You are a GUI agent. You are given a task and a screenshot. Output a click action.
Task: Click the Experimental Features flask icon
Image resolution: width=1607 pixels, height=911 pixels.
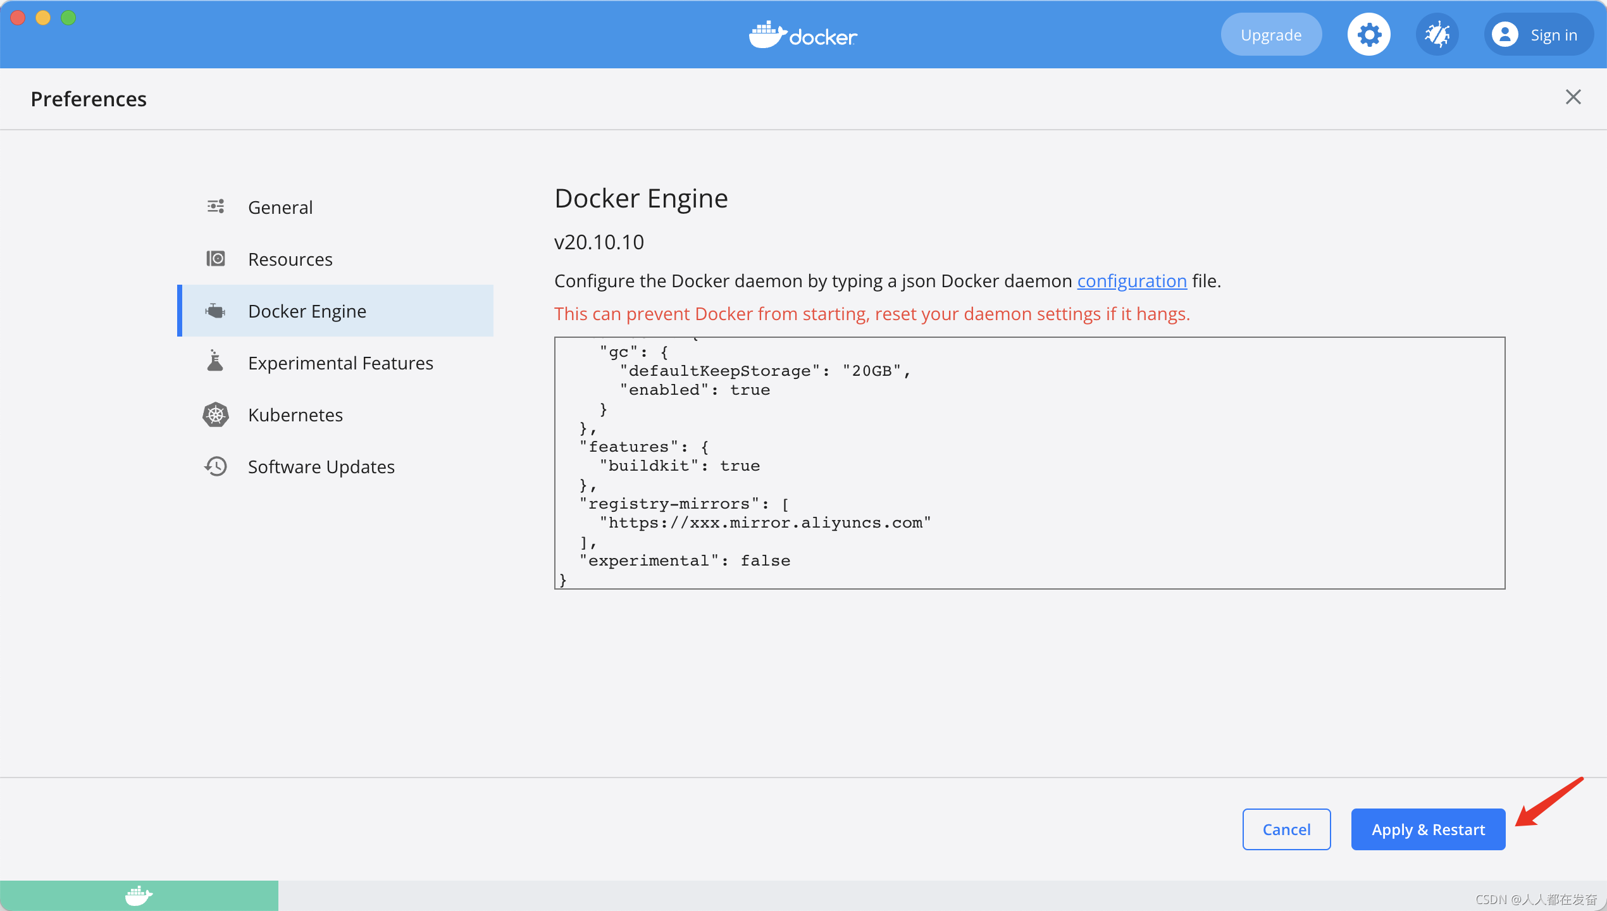(216, 361)
